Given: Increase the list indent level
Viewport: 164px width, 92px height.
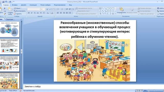Looking at the screenshot, I should 70,9.
